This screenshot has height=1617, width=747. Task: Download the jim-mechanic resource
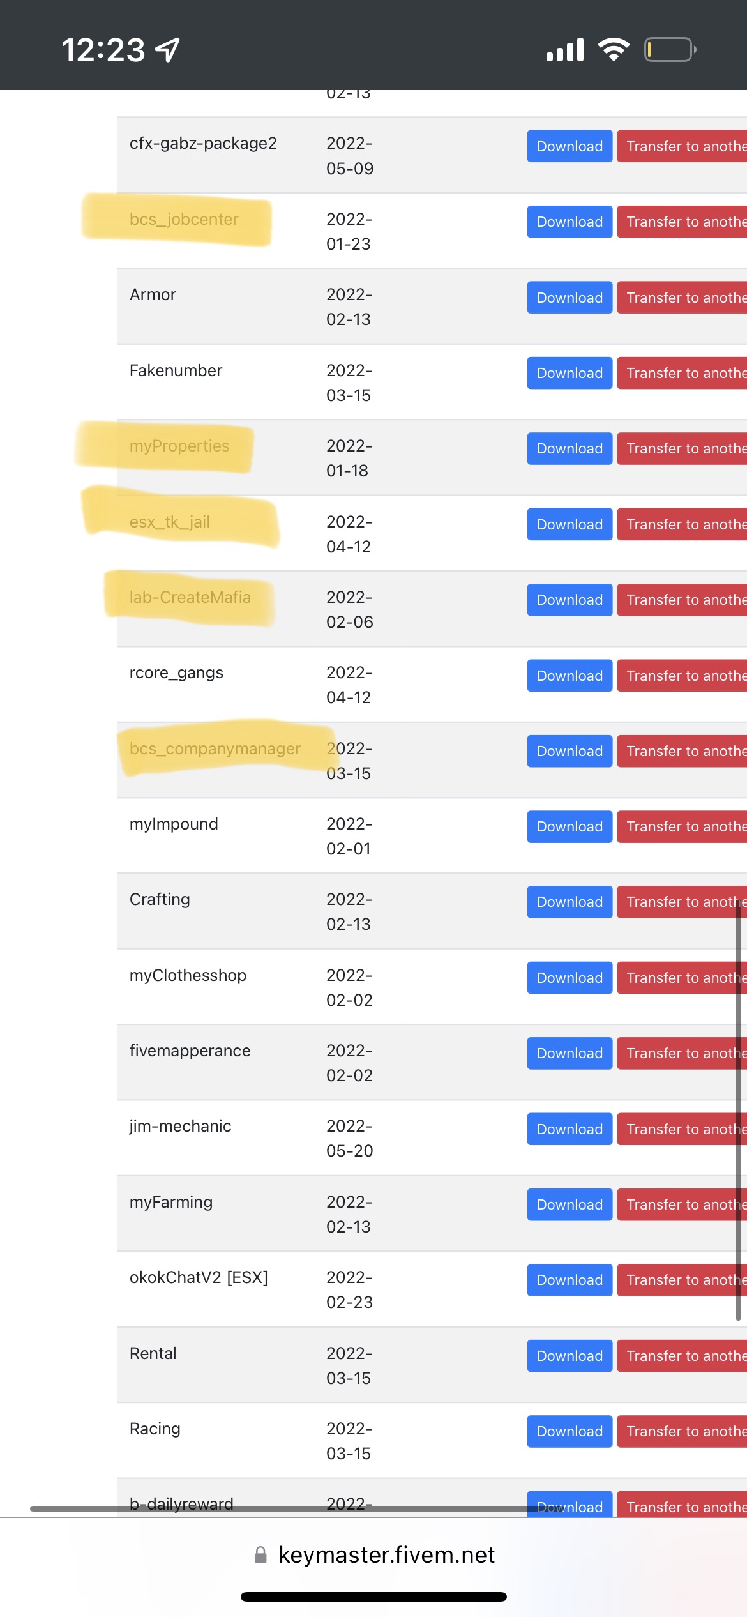point(570,1129)
